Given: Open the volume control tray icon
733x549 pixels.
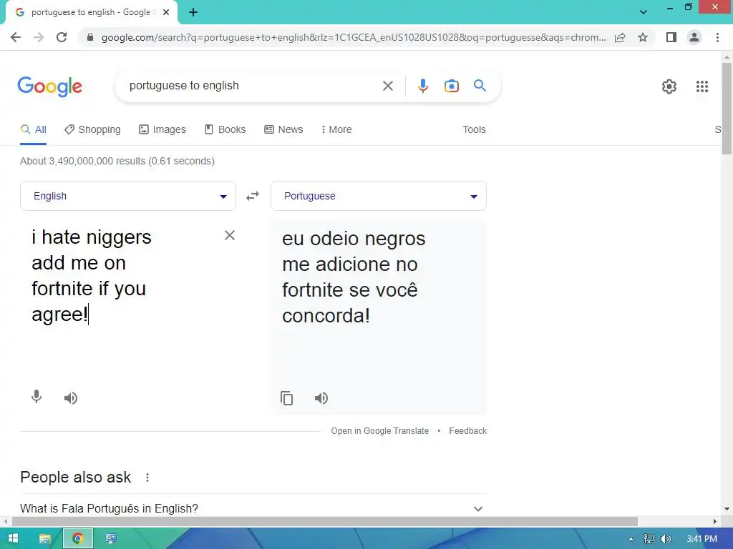Looking at the screenshot, I should [x=666, y=539].
